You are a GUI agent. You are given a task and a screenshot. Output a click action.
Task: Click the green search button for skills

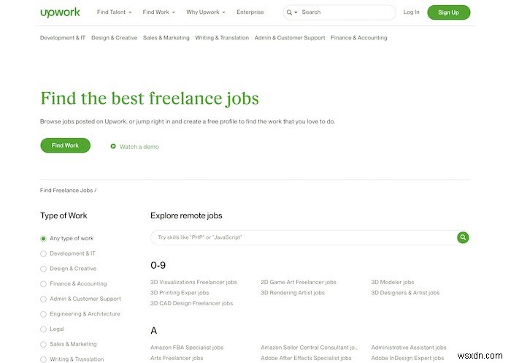coord(463,237)
